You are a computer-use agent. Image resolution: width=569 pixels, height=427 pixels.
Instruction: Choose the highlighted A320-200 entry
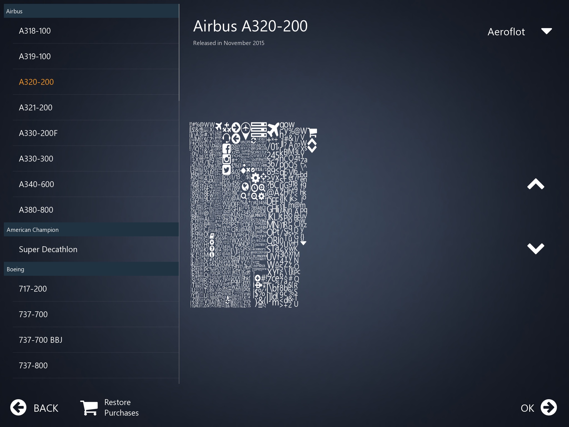pos(36,82)
